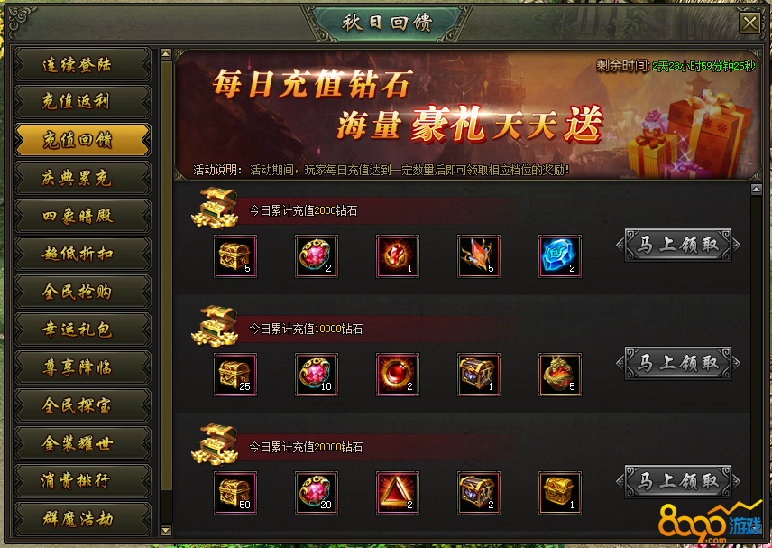Click the gold chest reward with quantity 5
This screenshot has height=548, width=772.
coord(235,256)
